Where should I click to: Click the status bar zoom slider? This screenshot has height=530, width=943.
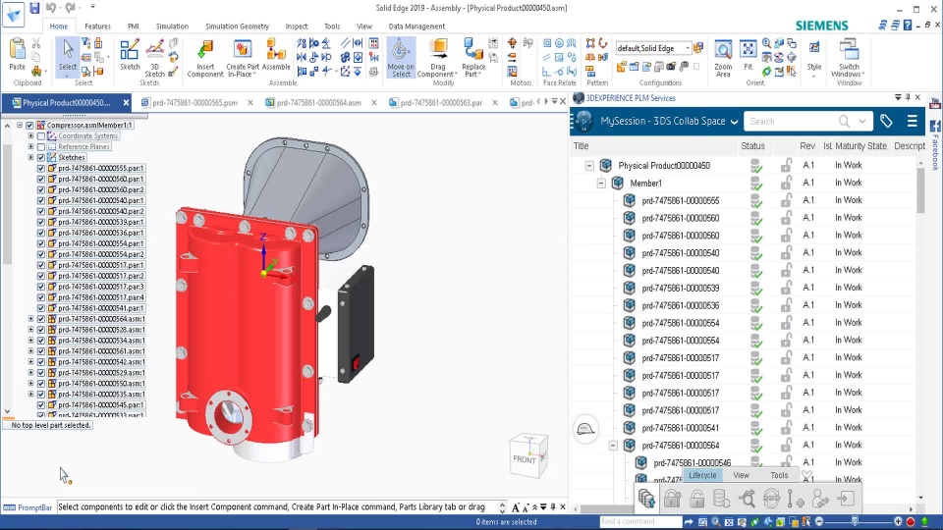856,521
